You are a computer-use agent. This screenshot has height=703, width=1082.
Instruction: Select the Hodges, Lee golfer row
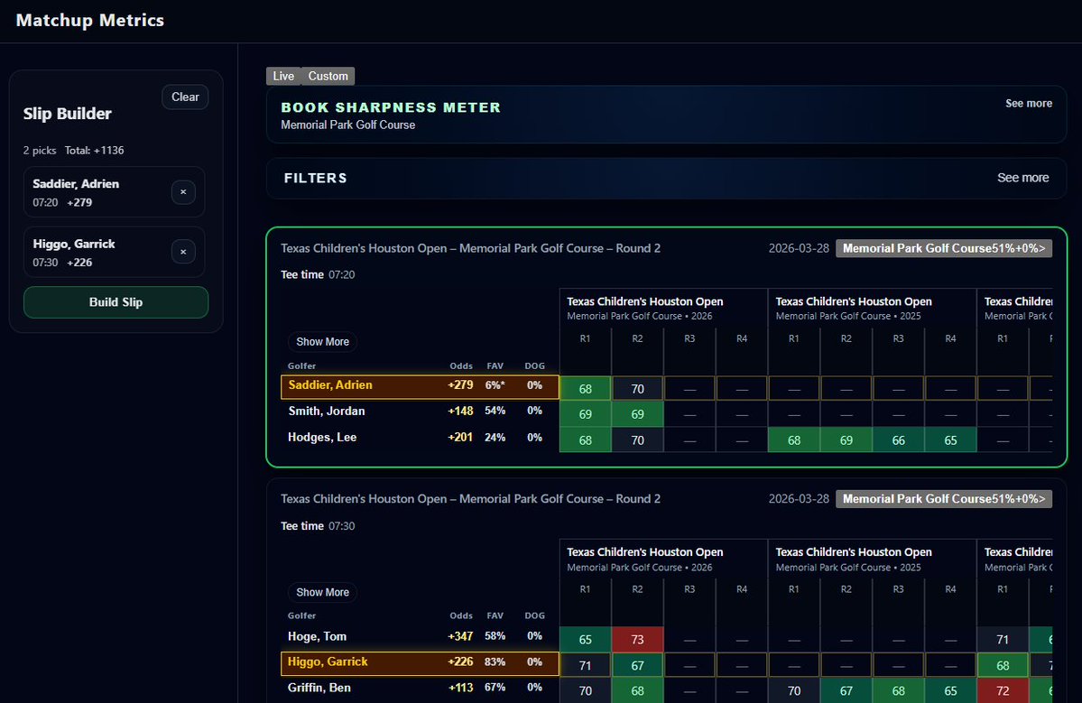tap(420, 438)
